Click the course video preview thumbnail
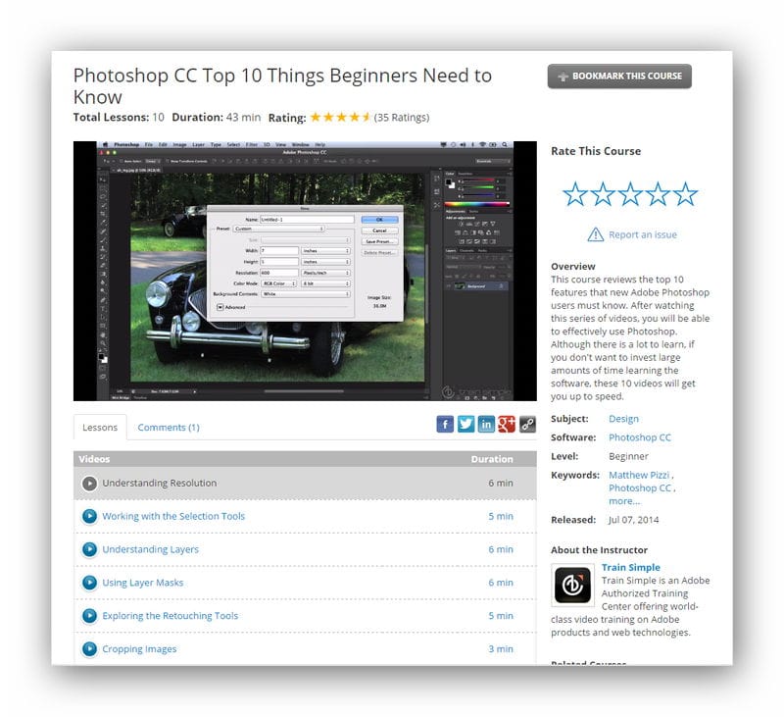 point(305,271)
